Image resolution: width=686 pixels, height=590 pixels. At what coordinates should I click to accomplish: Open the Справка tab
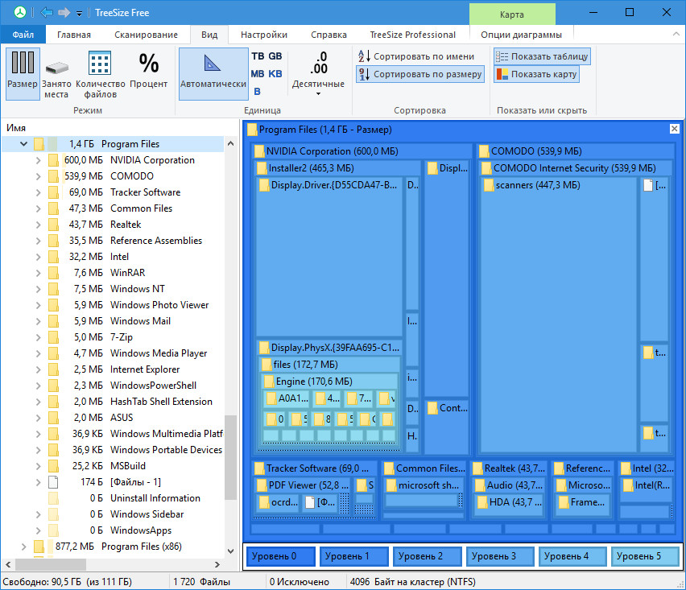[329, 35]
